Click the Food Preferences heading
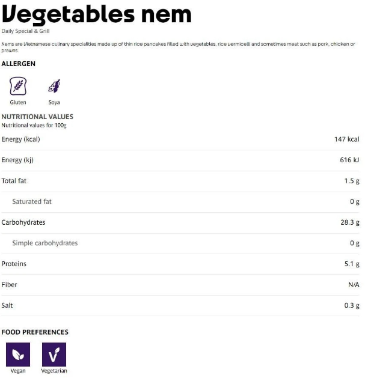Image resolution: width=365 pixels, height=378 pixels. point(35,332)
